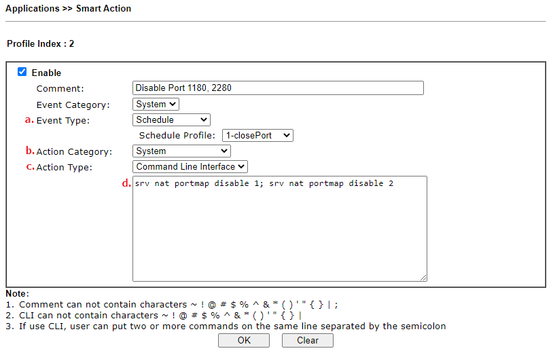Viewport: 553px width, 355px height.
Task: Click the OK button
Action: pyautogui.click(x=244, y=341)
